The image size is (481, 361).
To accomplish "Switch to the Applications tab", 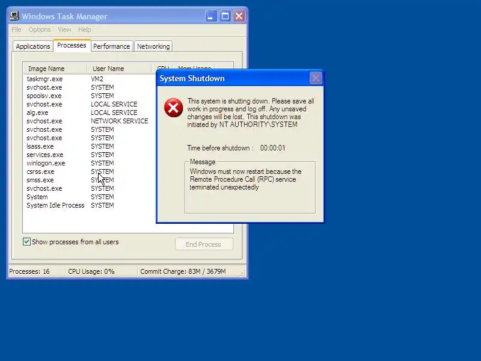I will pos(33,46).
